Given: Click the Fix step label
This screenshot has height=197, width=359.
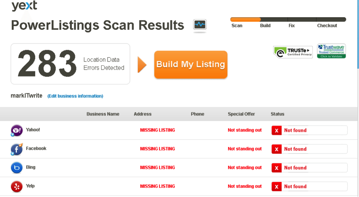Looking at the screenshot, I should pos(291,26).
